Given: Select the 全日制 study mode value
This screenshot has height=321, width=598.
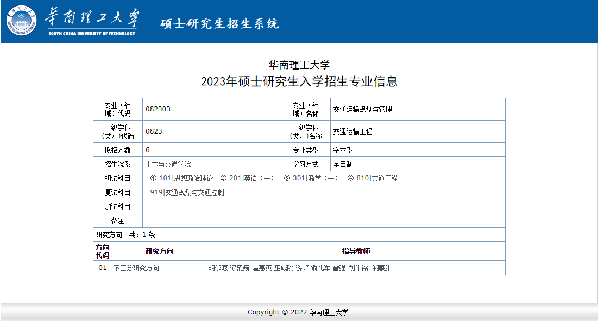Looking at the screenshot, I should coord(418,164).
